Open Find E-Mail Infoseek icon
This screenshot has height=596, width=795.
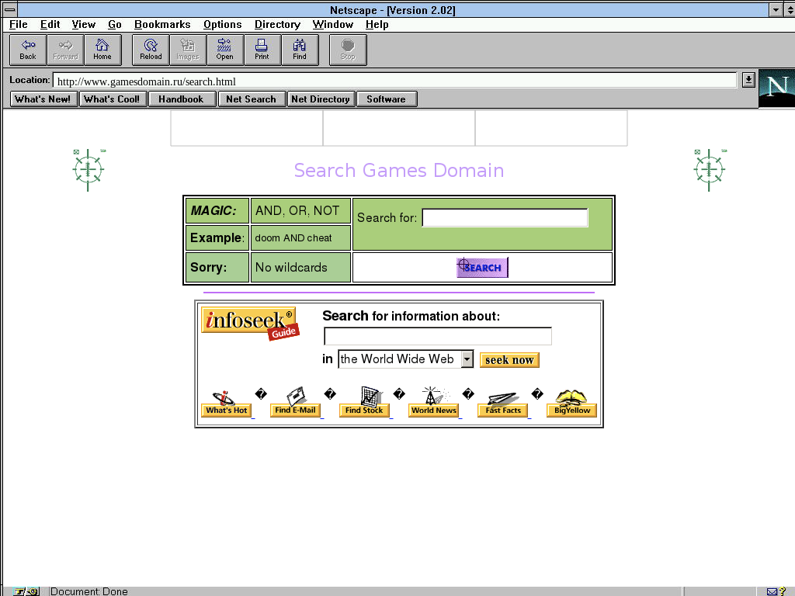(295, 404)
